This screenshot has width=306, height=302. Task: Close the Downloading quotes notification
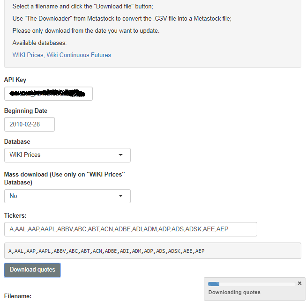(299, 283)
